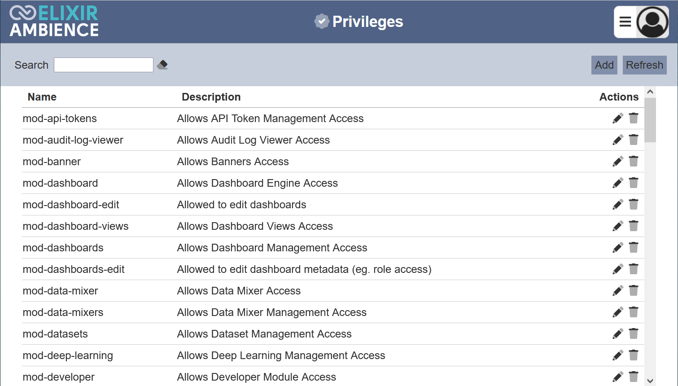Viewport: 678px width, 386px height.
Task: Click the eraser icon to clear search
Action: pyautogui.click(x=162, y=65)
